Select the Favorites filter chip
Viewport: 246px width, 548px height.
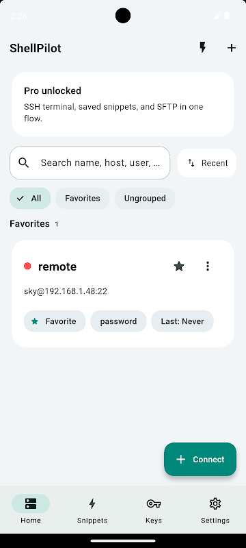pyautogui.click(x=83, y=198)
